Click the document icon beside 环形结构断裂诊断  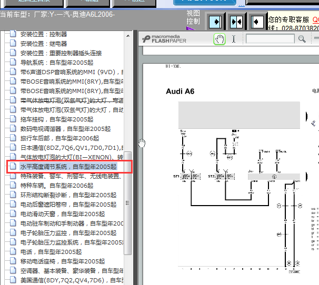click(13, 195)
